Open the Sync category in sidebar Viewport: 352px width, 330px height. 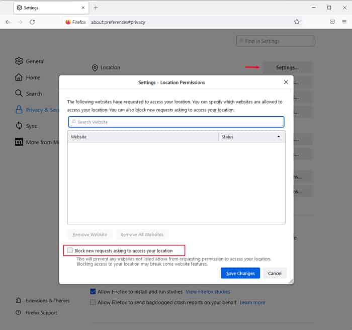(26, 126)
